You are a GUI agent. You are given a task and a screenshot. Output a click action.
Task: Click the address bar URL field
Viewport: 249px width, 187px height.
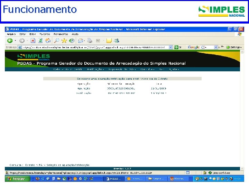pos(95,47)
